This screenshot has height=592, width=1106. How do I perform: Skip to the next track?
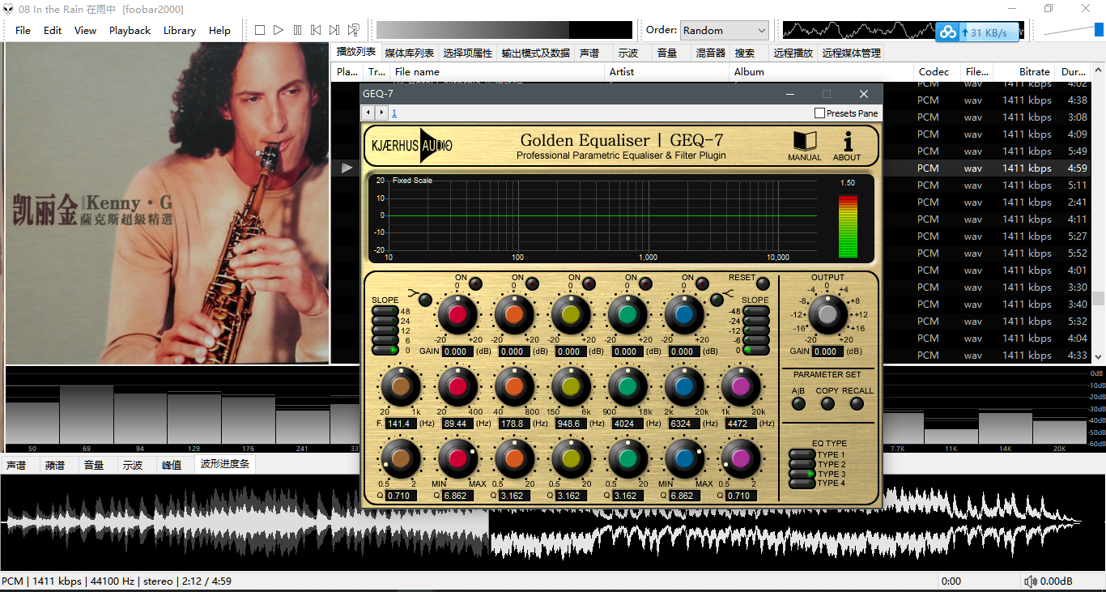[334, 30]
